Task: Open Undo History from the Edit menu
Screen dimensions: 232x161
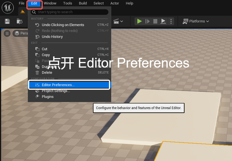Action: click(x=70, y=37)
